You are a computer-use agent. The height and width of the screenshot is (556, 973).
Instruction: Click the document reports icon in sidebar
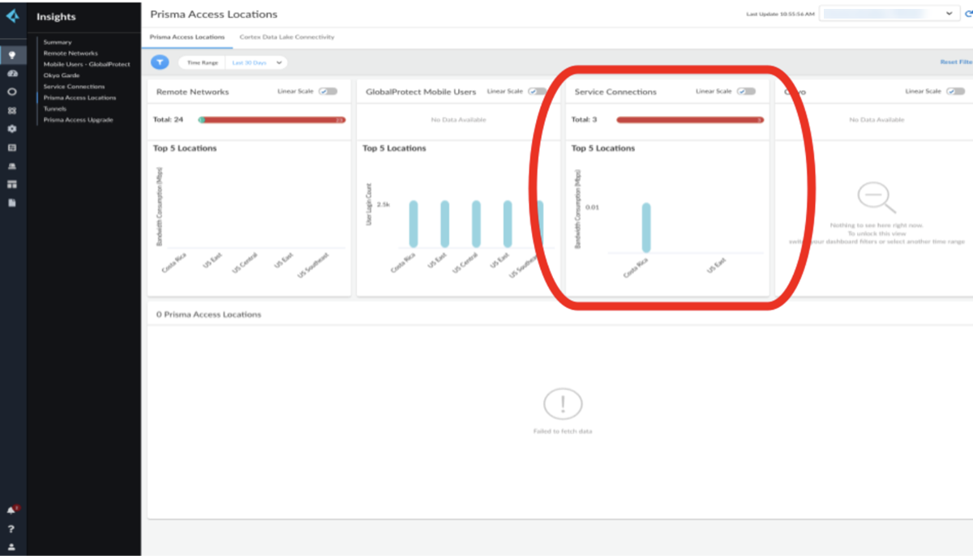coord(12,203)
